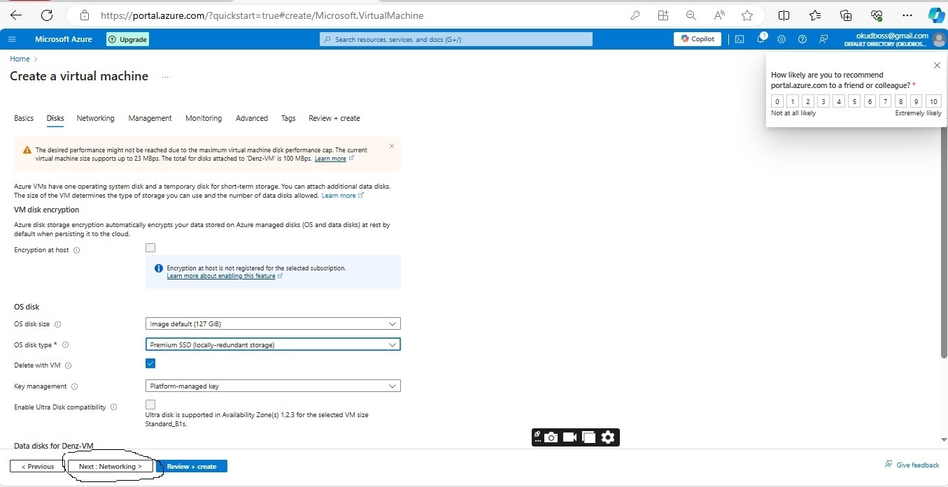Open the OS disk type dropdown
The width and height of the screenshot is (948, 487).
pyautogui.click(x=273, y=344)
